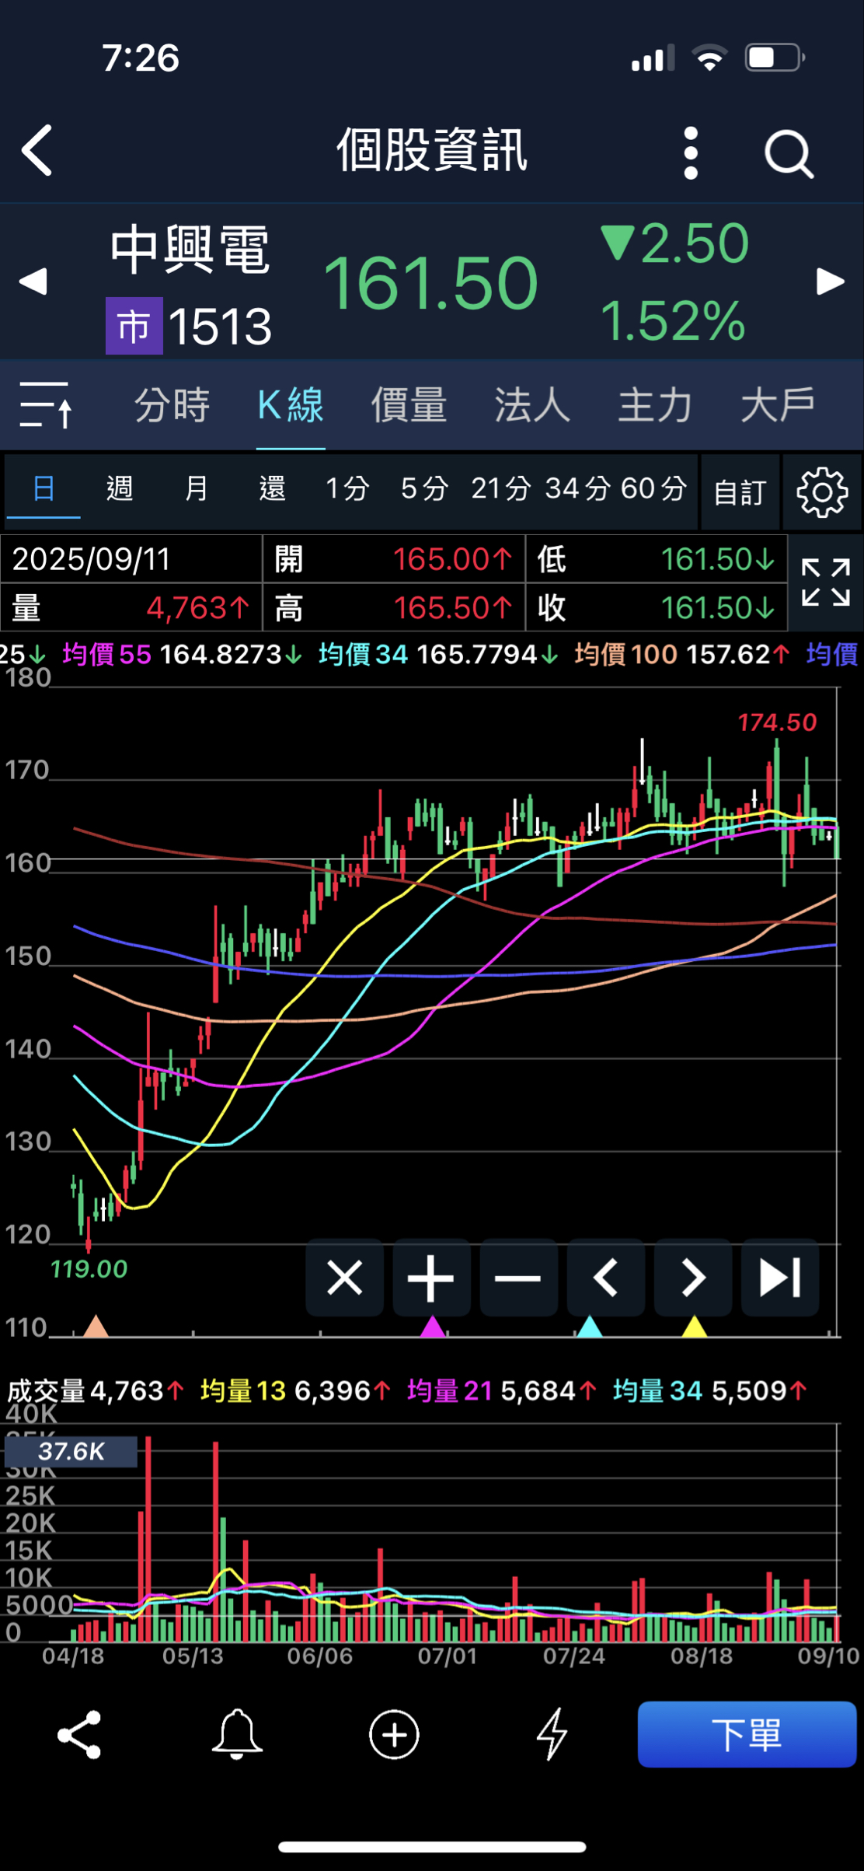Add stock with circled plus icon
The image size is (864, 1871).
[x=394, y=1734]
